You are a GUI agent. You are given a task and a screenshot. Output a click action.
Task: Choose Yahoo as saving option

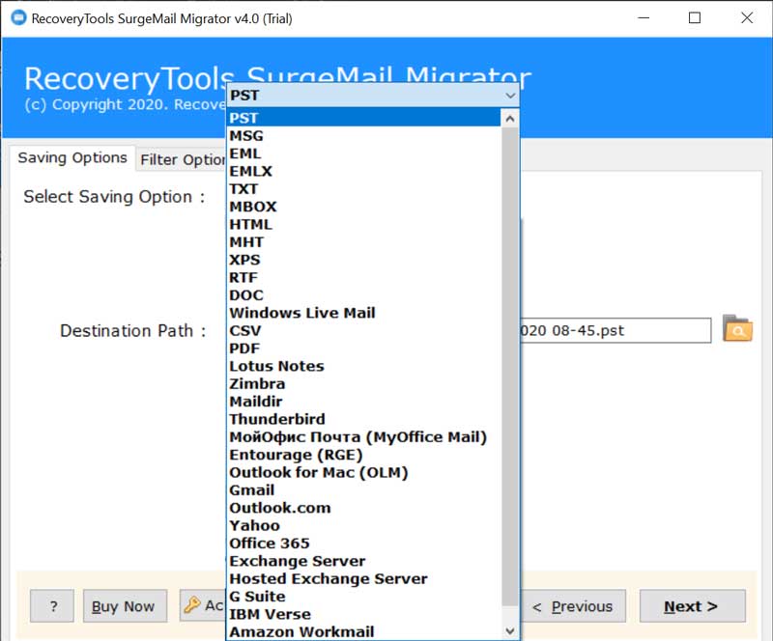pos(364,526)
